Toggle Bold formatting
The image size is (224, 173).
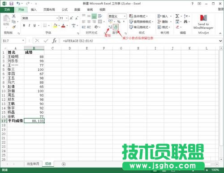(x=24, y=26)
